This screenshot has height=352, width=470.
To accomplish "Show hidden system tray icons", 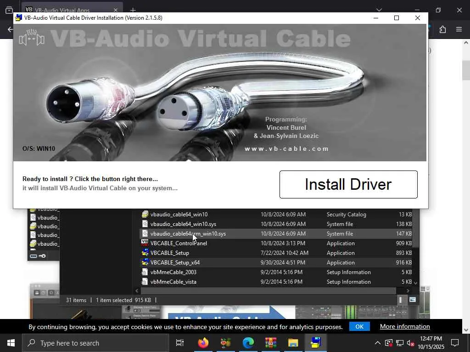I will [378, 343].
